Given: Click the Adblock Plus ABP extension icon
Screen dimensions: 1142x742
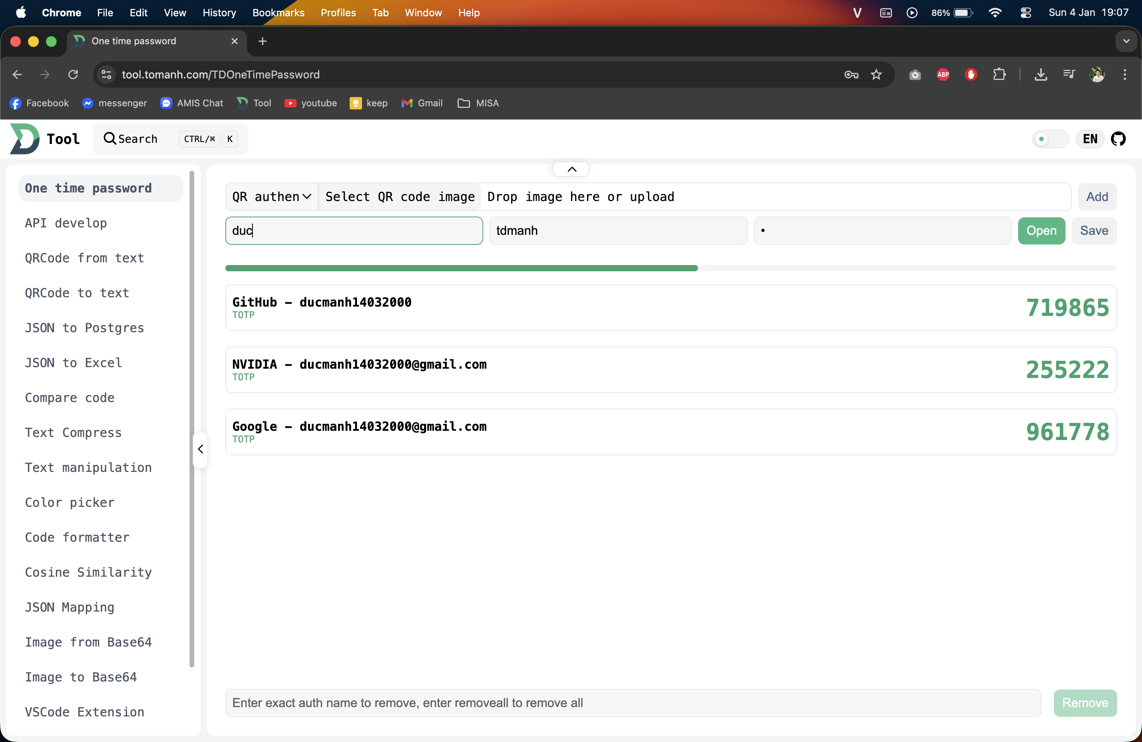Looking at the screenshot, I should tap(942, 75).
